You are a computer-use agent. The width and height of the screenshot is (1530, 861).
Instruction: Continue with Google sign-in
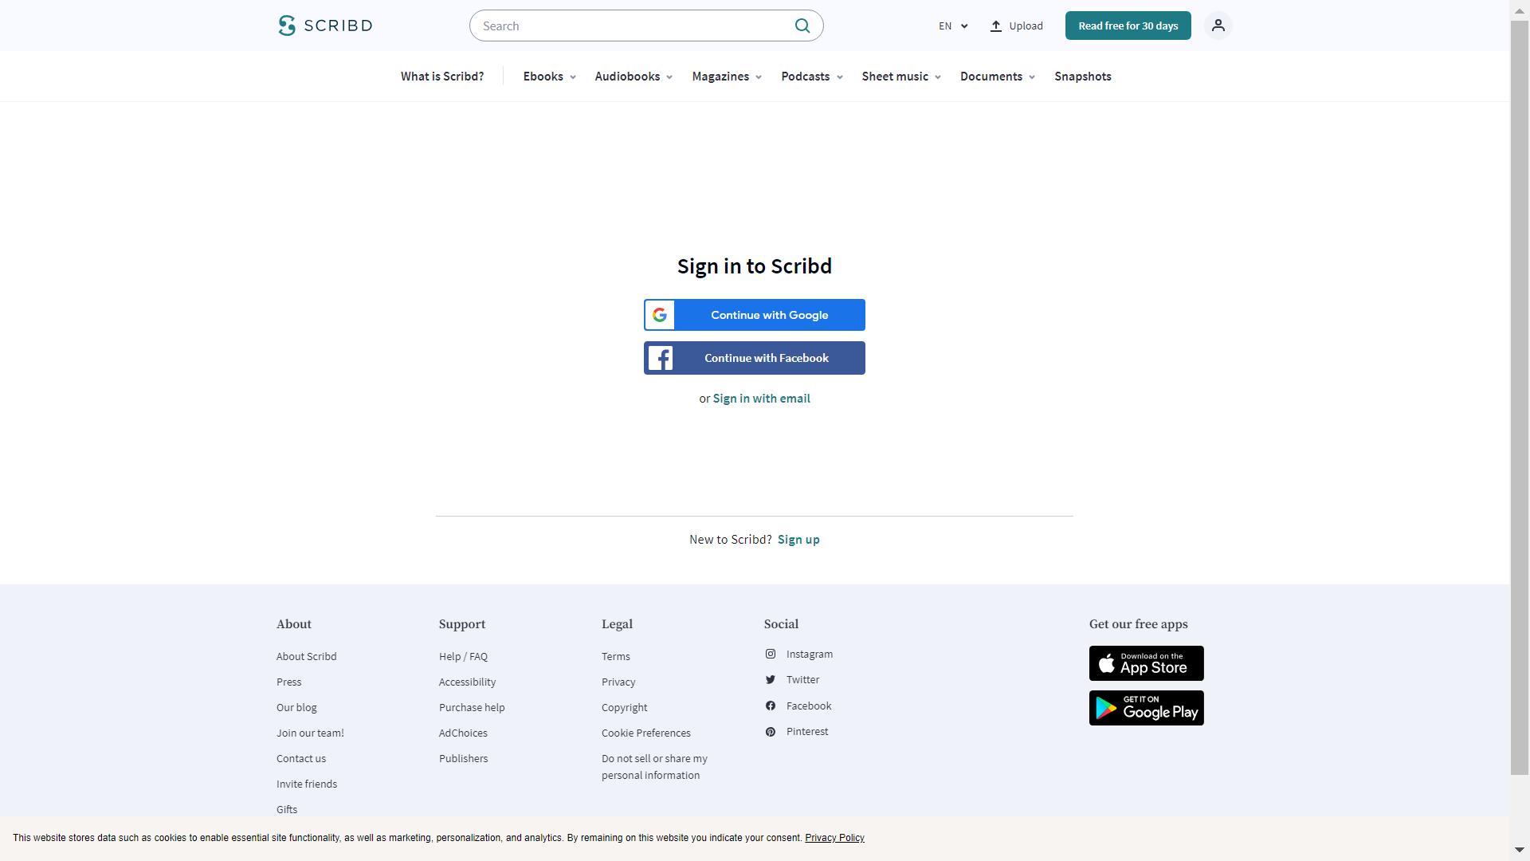[755, 315]
